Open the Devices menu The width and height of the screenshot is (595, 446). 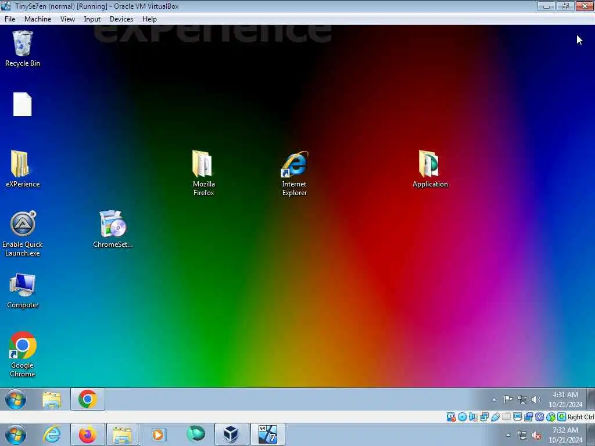tap(121, 19)
